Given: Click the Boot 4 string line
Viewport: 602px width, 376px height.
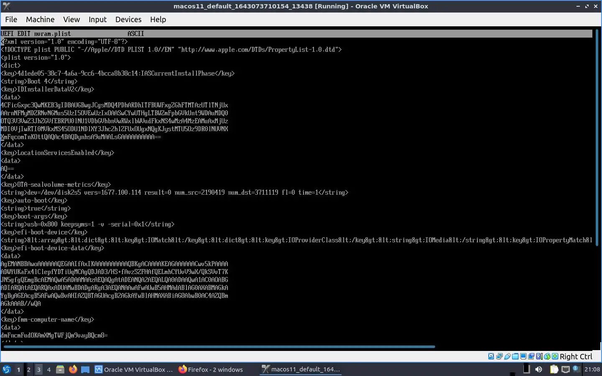Looking at the screenshot, I should 39,81.
